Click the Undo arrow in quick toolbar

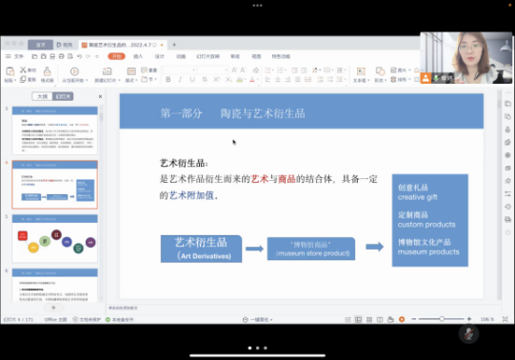point(79,56)
